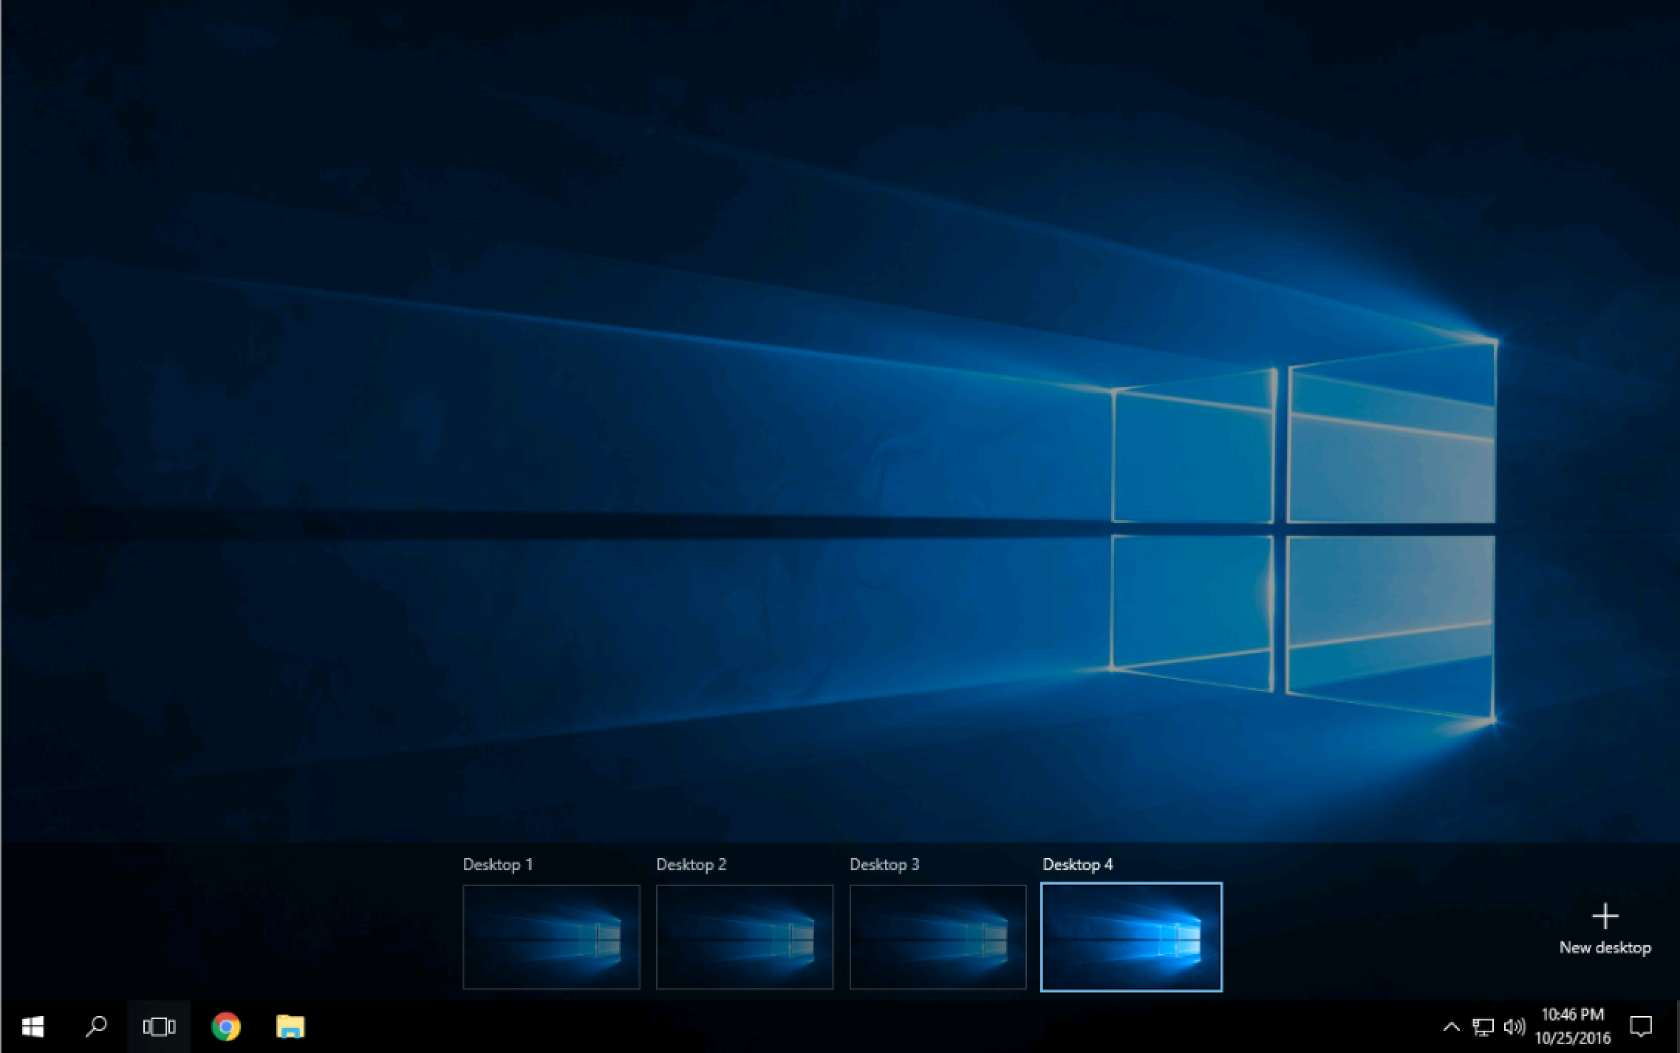Launch Google Chrome from the taskbar
This screenshot has height=1053, width=1680.
[x=226, y=1026]
